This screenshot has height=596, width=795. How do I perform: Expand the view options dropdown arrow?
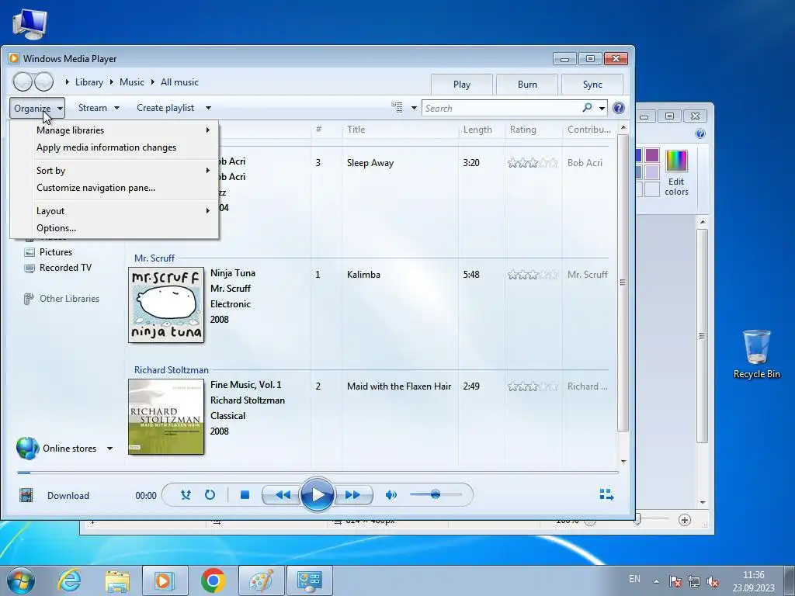[x=414, y=108]
